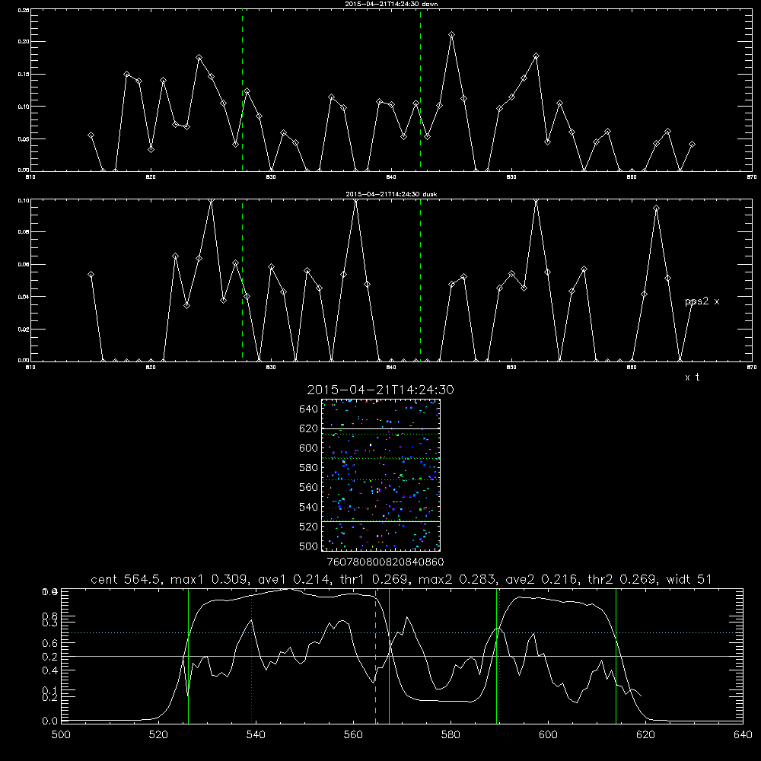Click the dusk plot peak marker near 862

point(656,209)
